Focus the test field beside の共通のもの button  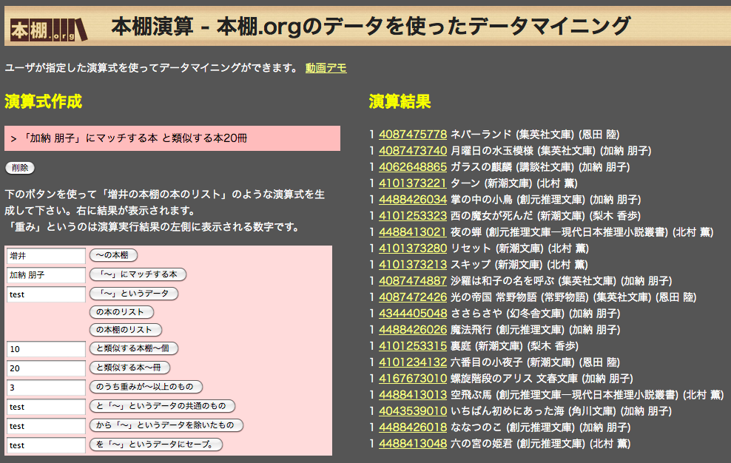point(46,407)
